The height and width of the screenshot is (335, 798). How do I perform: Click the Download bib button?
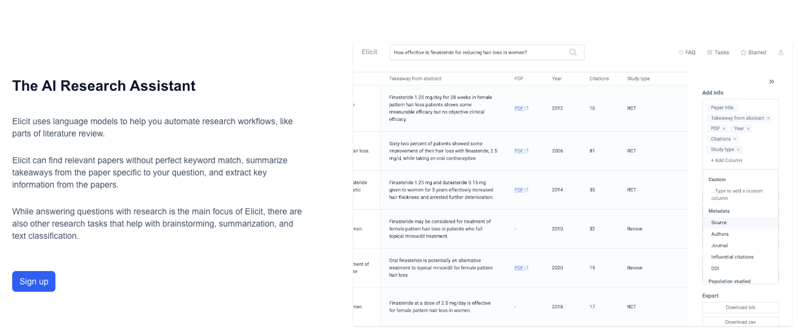740,308
